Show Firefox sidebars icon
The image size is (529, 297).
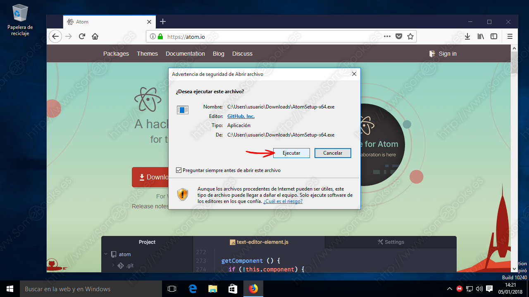[x=494, y=36]
